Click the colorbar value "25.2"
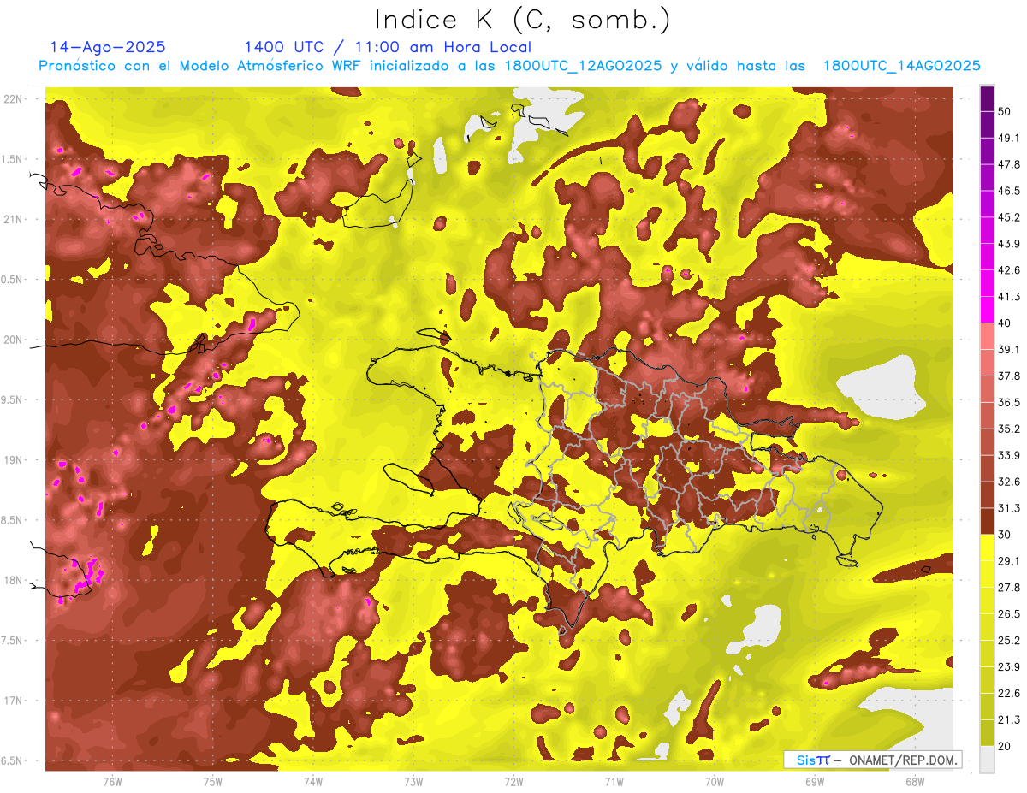 (1009, 640)
